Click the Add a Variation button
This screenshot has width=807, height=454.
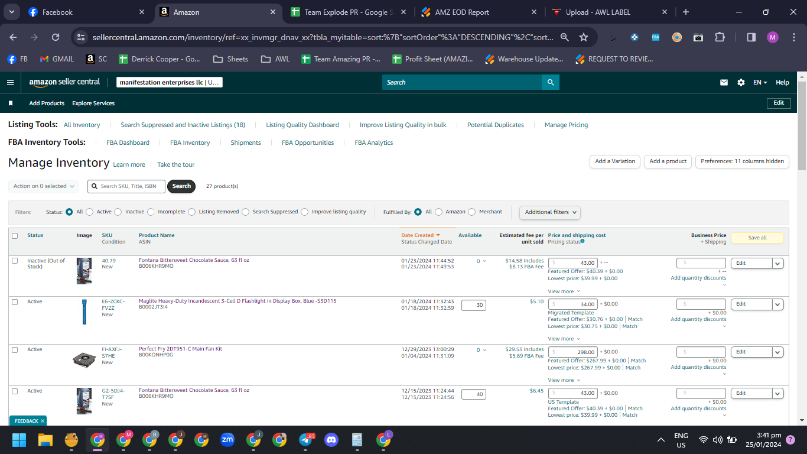point(615,161)
